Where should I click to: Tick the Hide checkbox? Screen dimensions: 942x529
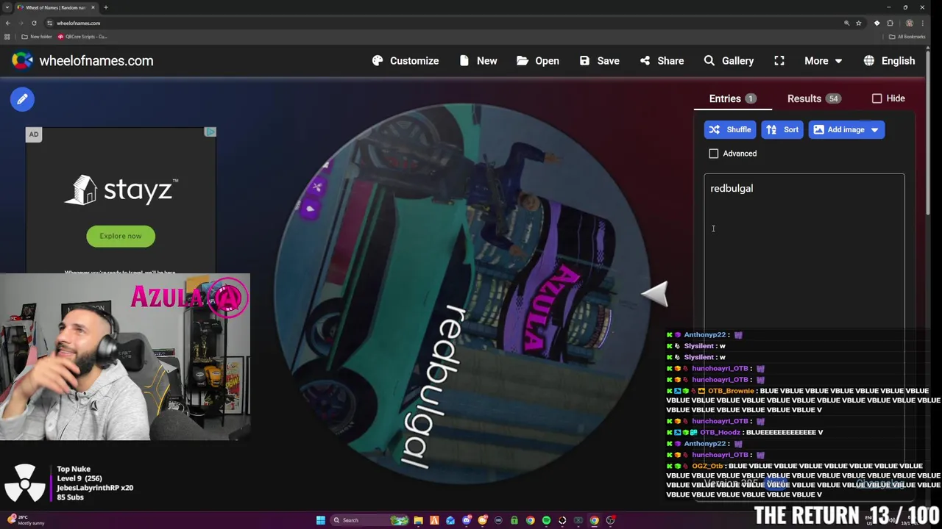pyautogui.click(x=877, y=98)
